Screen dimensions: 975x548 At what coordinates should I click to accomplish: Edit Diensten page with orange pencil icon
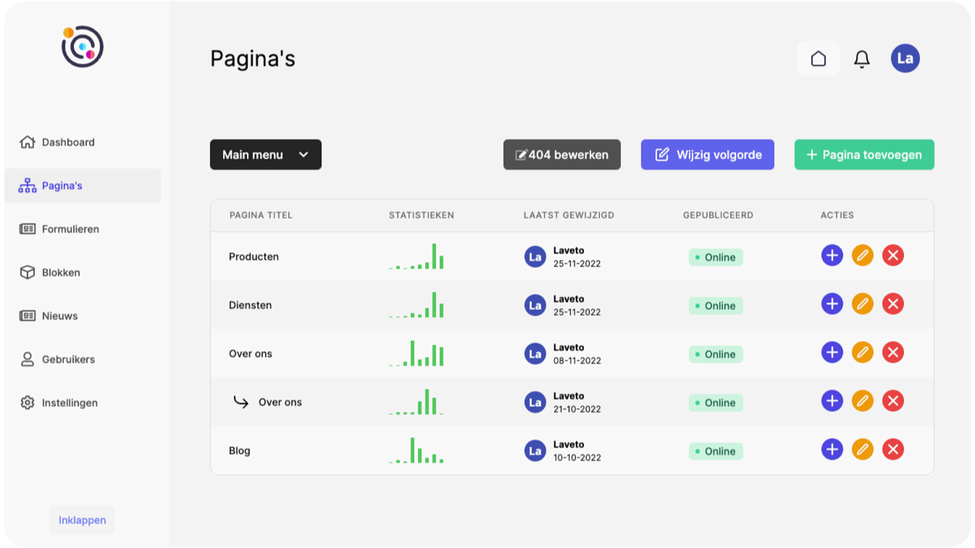(x=862, y=304)
